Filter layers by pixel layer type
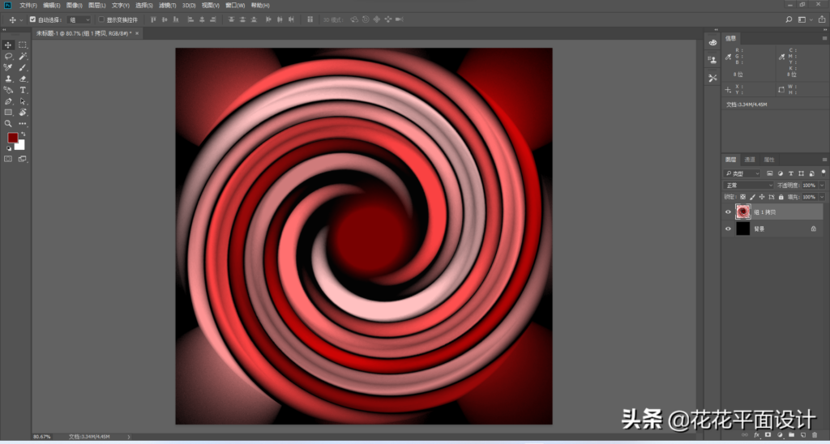830x444 pixels. [770, 173]
